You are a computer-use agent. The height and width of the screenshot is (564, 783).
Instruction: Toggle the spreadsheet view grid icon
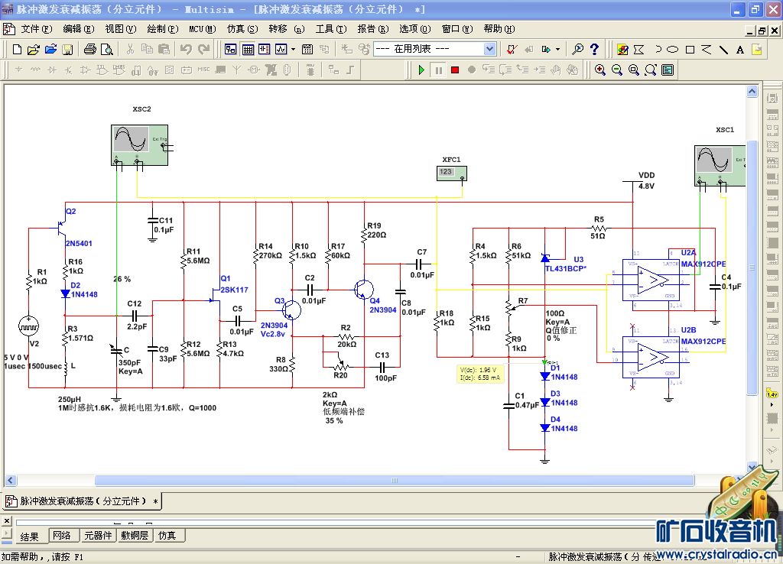248,49
